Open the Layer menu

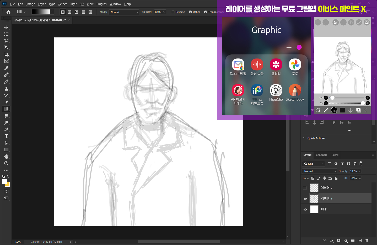42,4
